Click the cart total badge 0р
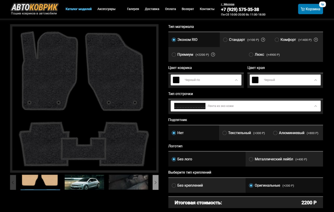The width and height of the screenshot is (334, 212). [323, 4]
